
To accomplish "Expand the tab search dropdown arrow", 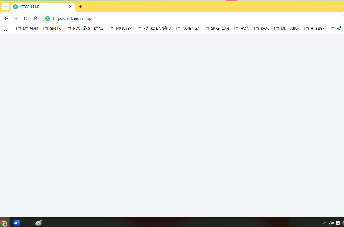I will (5, 7).
